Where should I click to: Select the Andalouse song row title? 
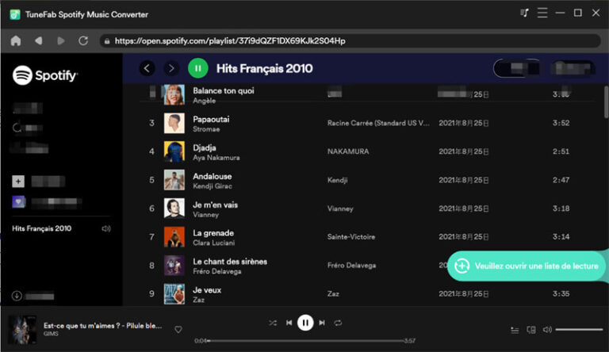coord(212,176)
